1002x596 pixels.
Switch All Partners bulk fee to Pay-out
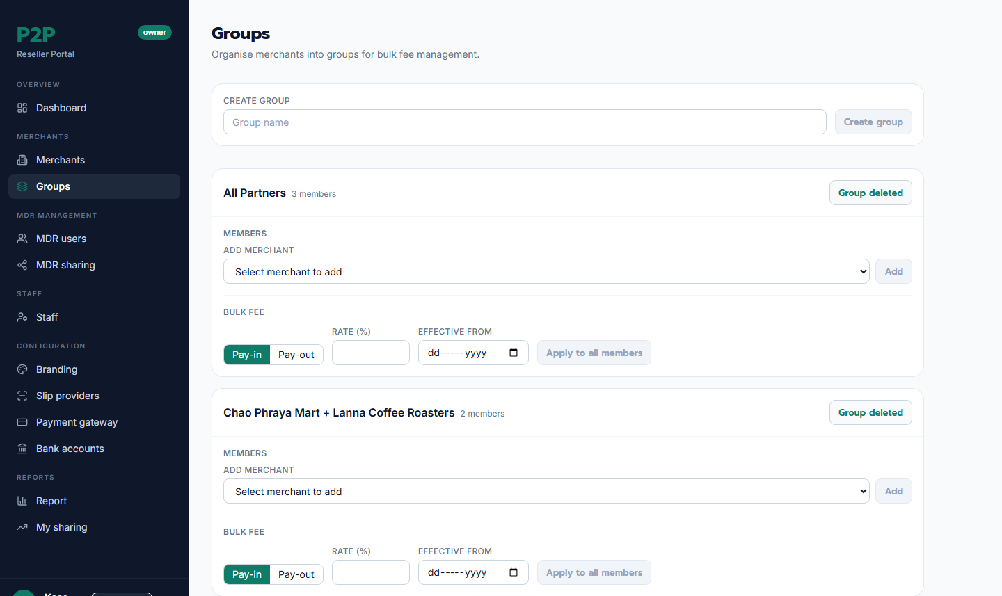point(296,355)
